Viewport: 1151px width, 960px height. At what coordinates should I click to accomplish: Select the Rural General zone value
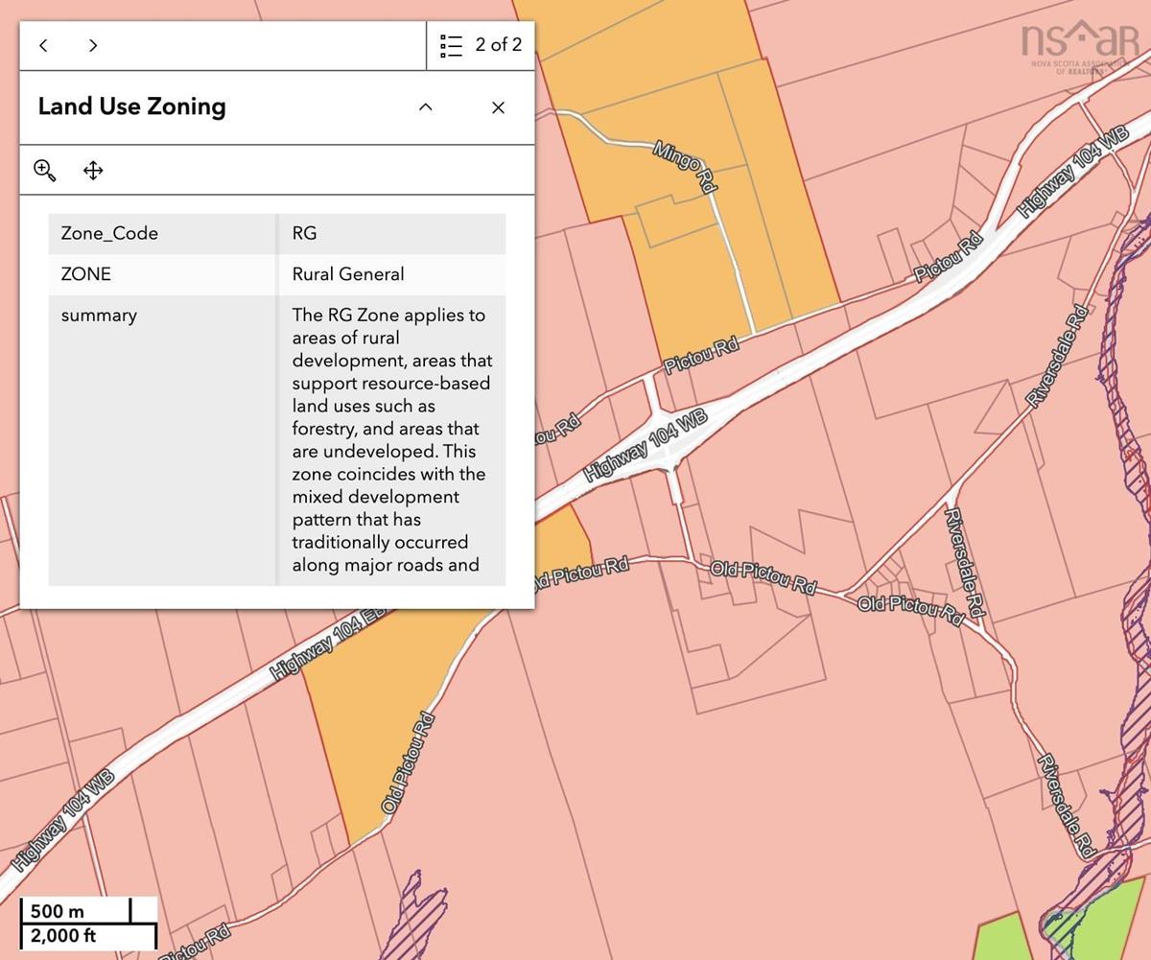click(348, 274)
